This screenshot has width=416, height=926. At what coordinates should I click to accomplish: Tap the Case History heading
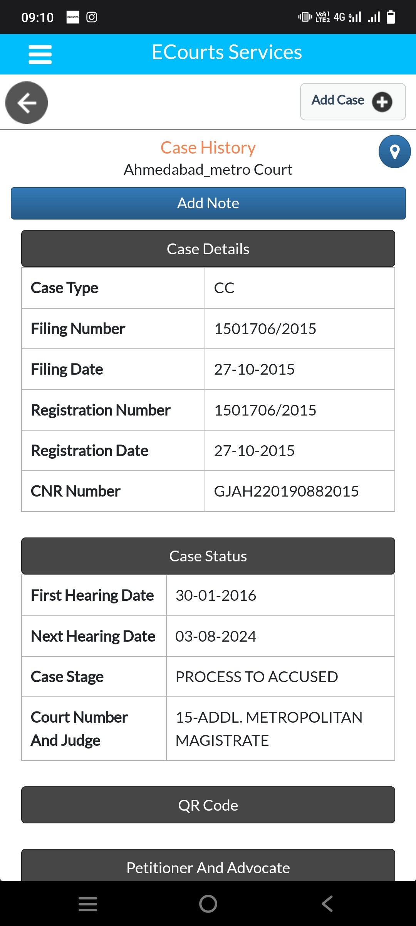click(x=208, y=148)
